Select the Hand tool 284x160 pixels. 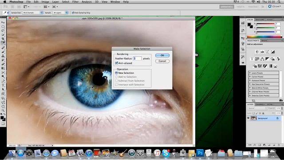pyautogui.click(x=3, y=107)
